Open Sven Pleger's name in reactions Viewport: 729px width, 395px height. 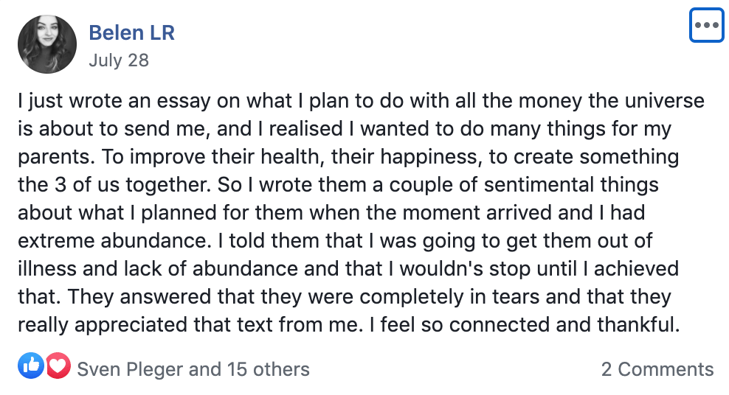pos(130,369)
